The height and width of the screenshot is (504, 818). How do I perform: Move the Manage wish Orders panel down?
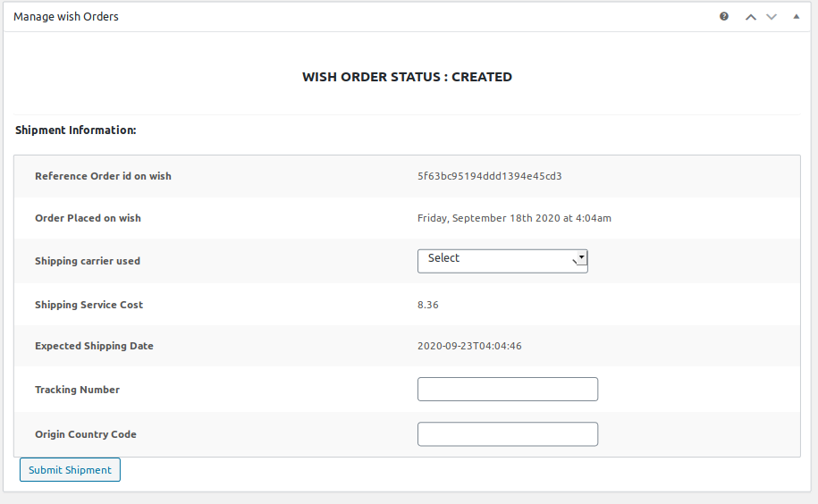point(772,17)
